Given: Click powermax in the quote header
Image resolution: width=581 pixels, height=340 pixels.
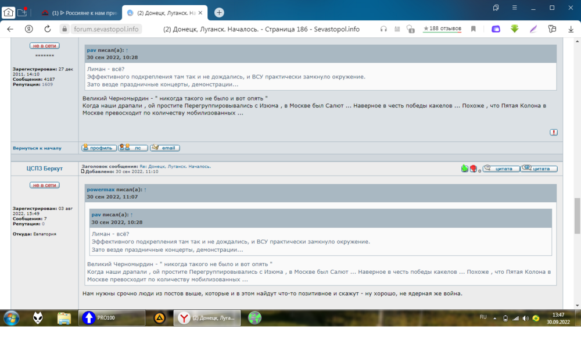Looking at the screenshot, I should tap(101, 189).
